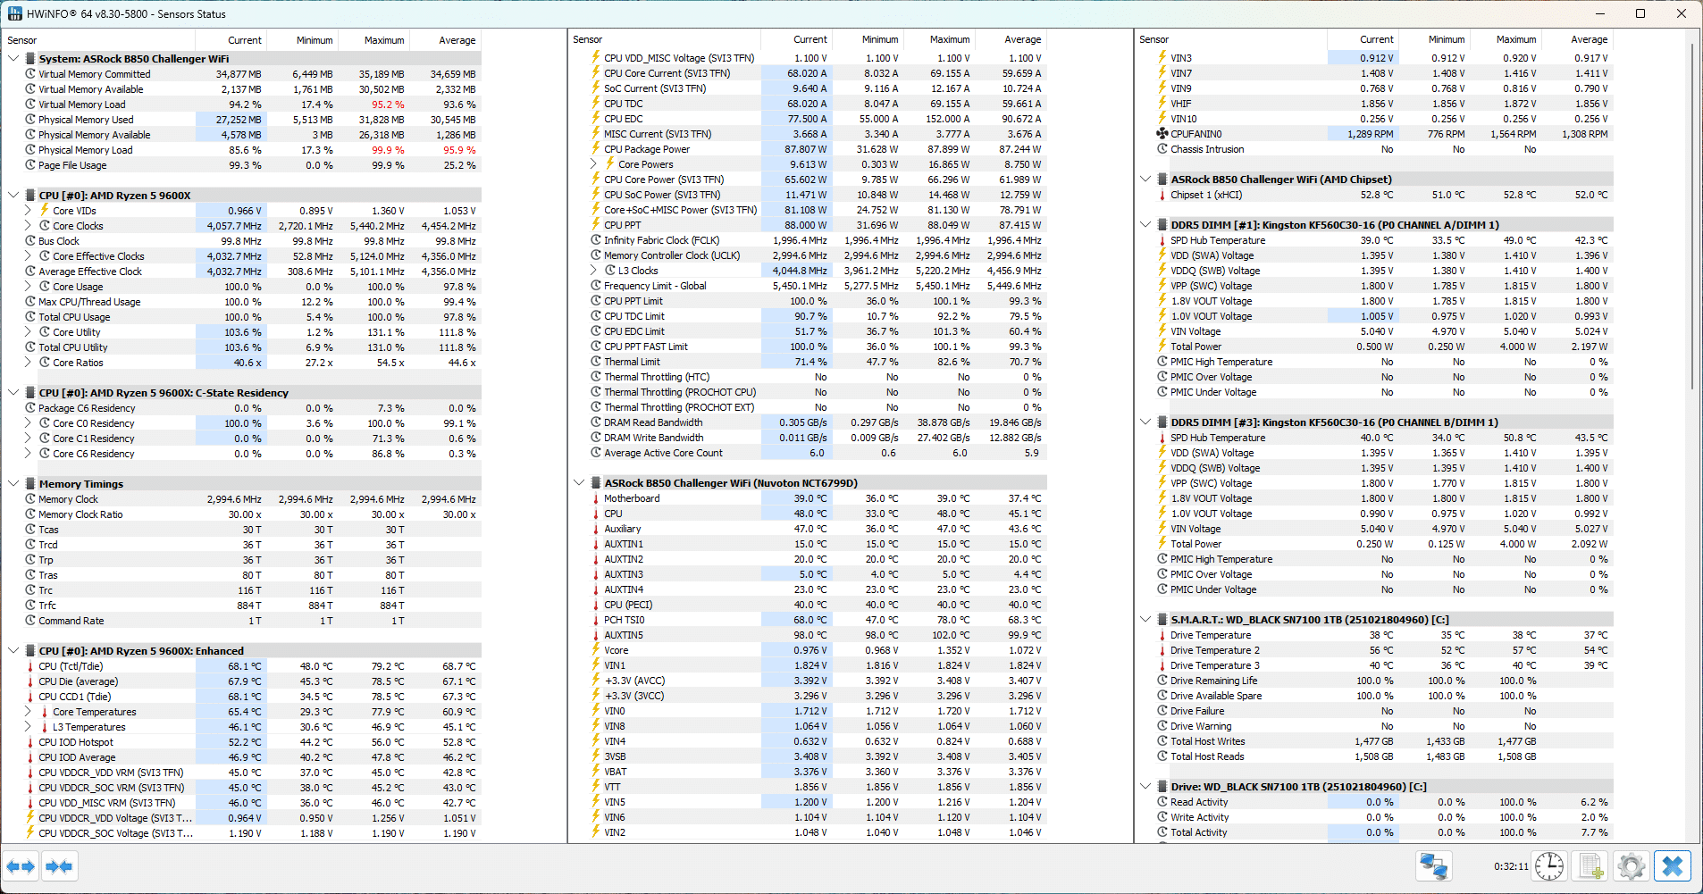
Task: Collapse the S.M.A.R.T.: WD_BLACK SN7100 group
Action: coord(1145,620)
